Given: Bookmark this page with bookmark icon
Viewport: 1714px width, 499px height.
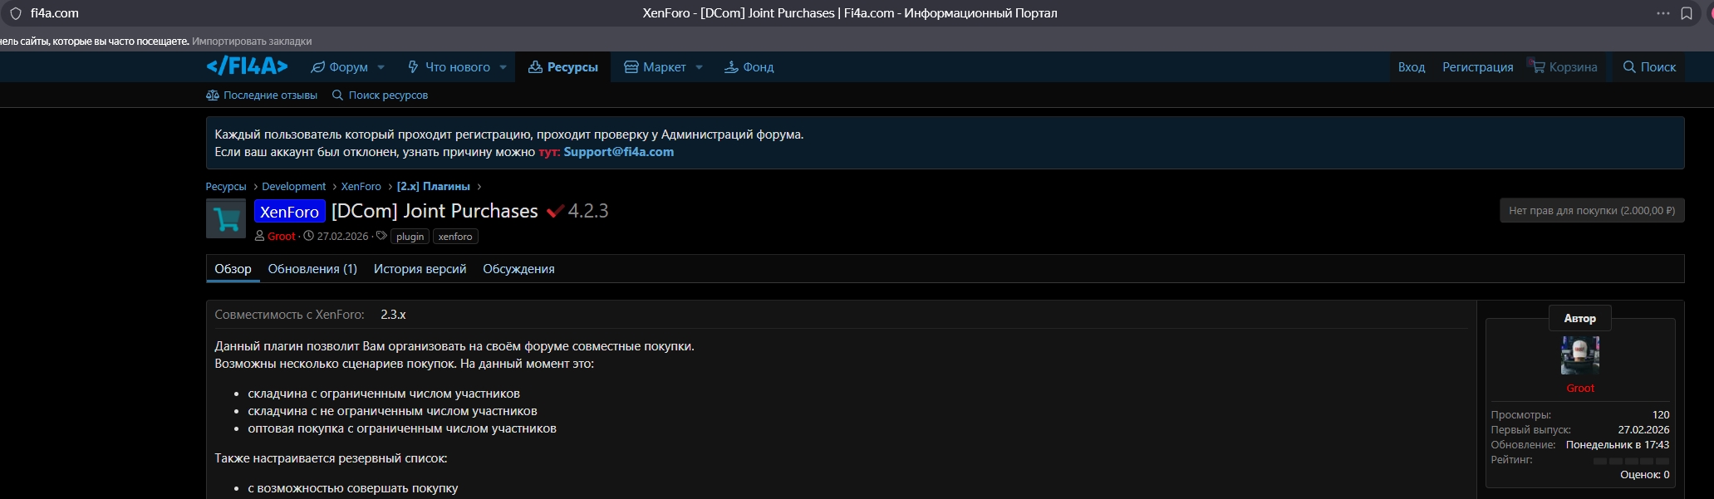Looking at the screenshot, I should click(1687, 13).
